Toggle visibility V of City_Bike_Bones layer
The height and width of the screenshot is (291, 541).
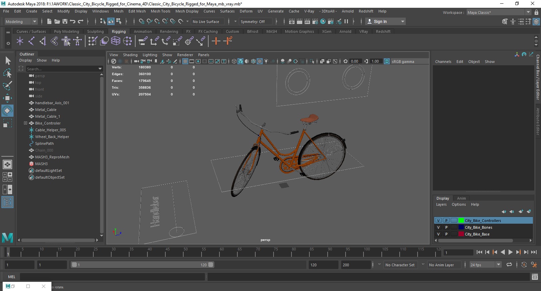click(x=439, y=227)
